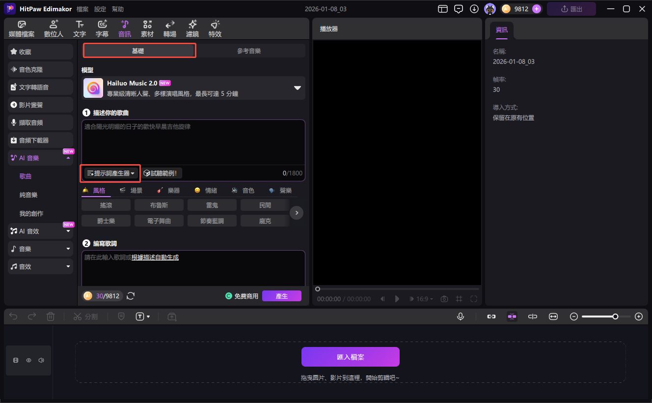
Task: Switch to the 濾鏡 filters panel
Action: (x=192, y=28)
